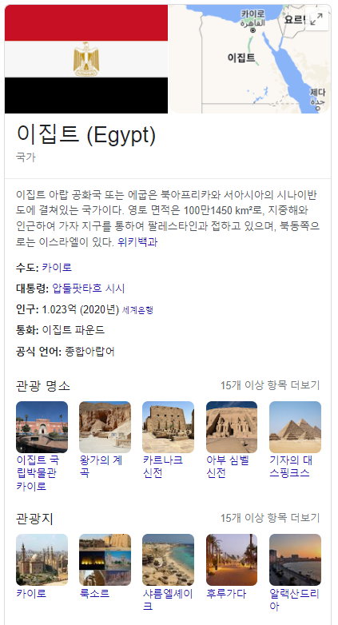This screenshot has height=625, width=338.
Task: Click the 통화: label text
Action: pos(27,330)
